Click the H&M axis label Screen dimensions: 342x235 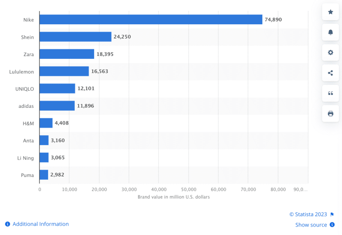click(x=28, y=124)
